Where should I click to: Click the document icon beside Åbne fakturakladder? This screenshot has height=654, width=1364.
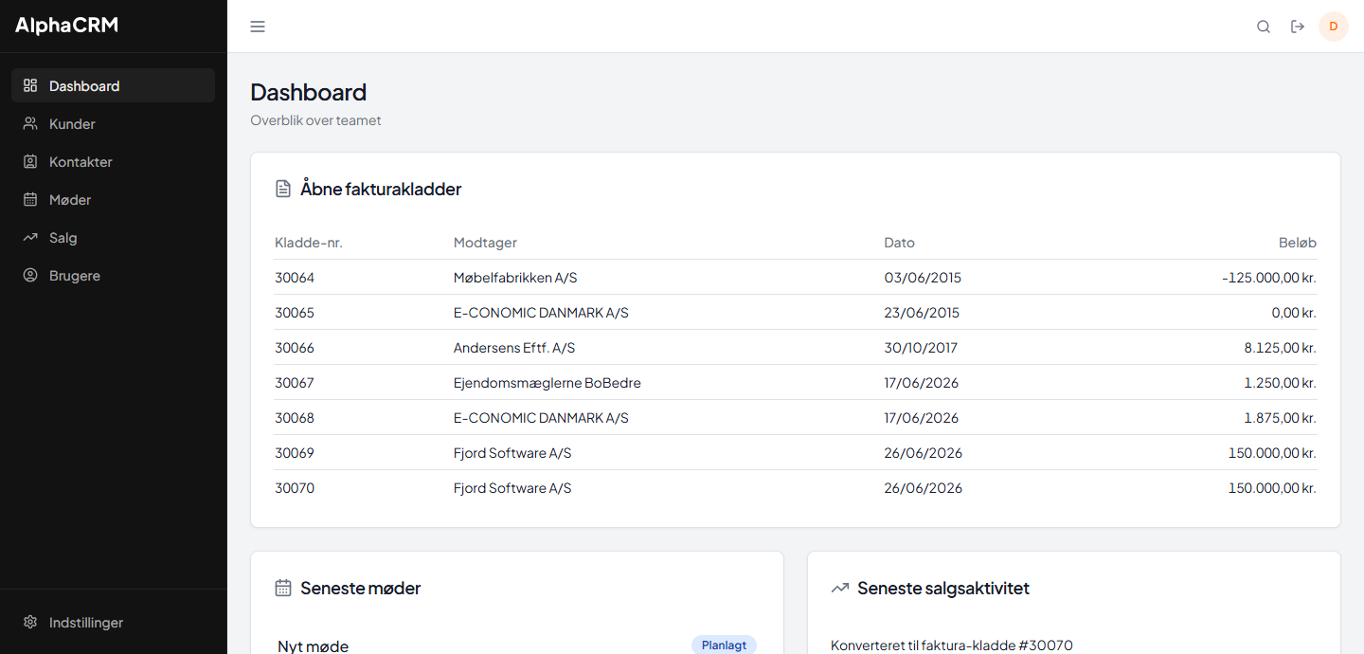(283, 189)
